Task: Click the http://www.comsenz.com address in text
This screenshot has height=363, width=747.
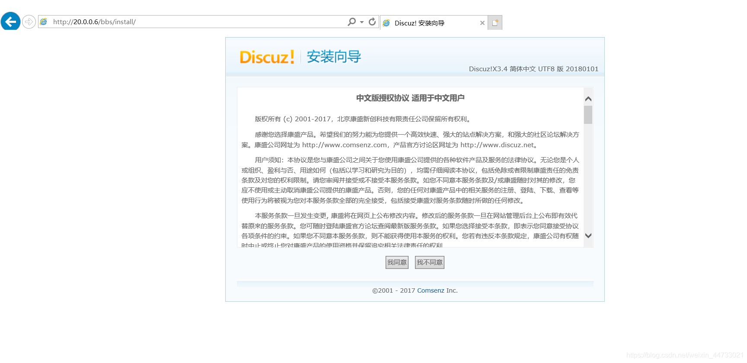Action: 345,145
